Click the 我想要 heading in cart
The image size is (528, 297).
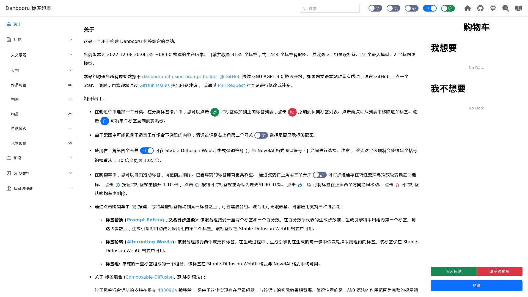(444, 48)
